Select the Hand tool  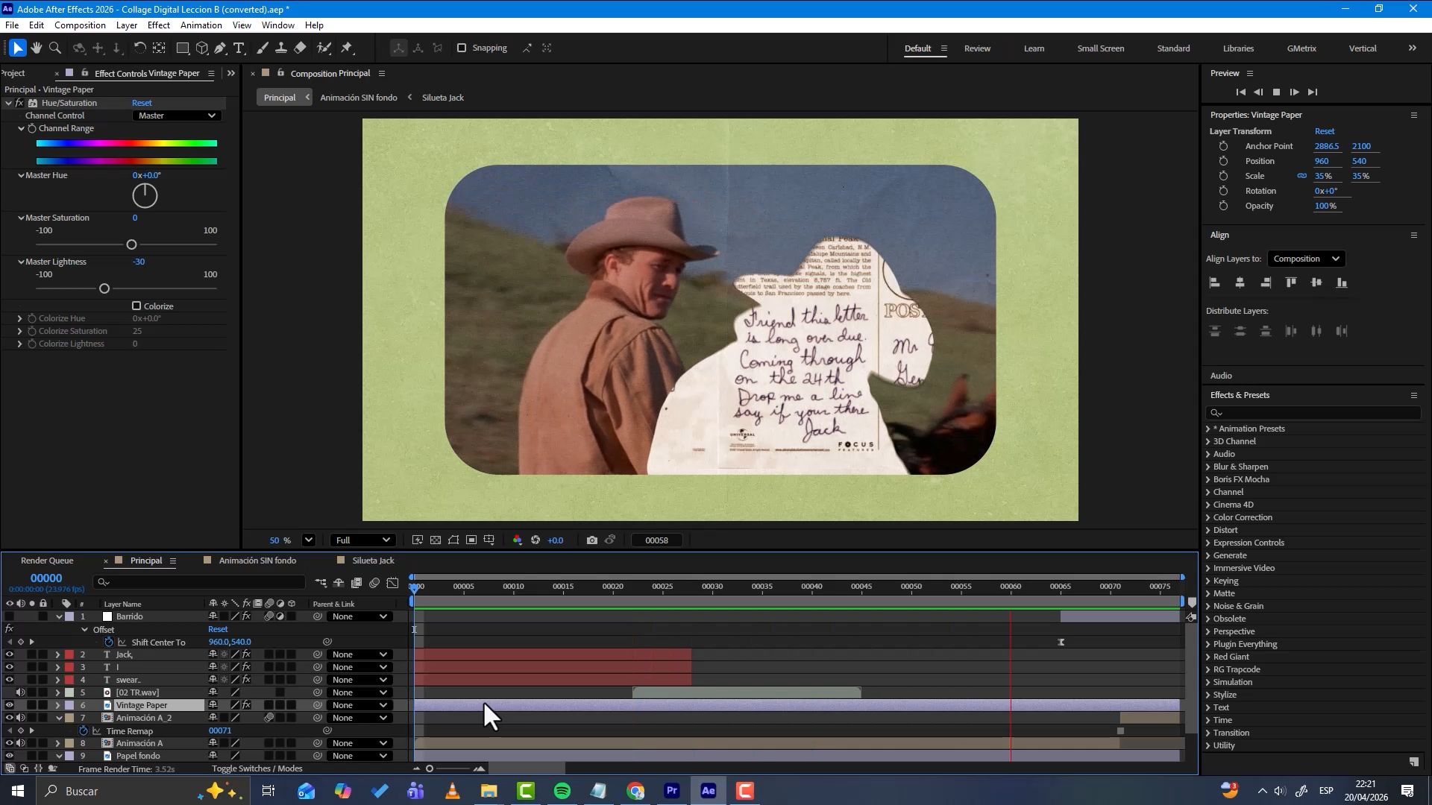coord(36,48)
